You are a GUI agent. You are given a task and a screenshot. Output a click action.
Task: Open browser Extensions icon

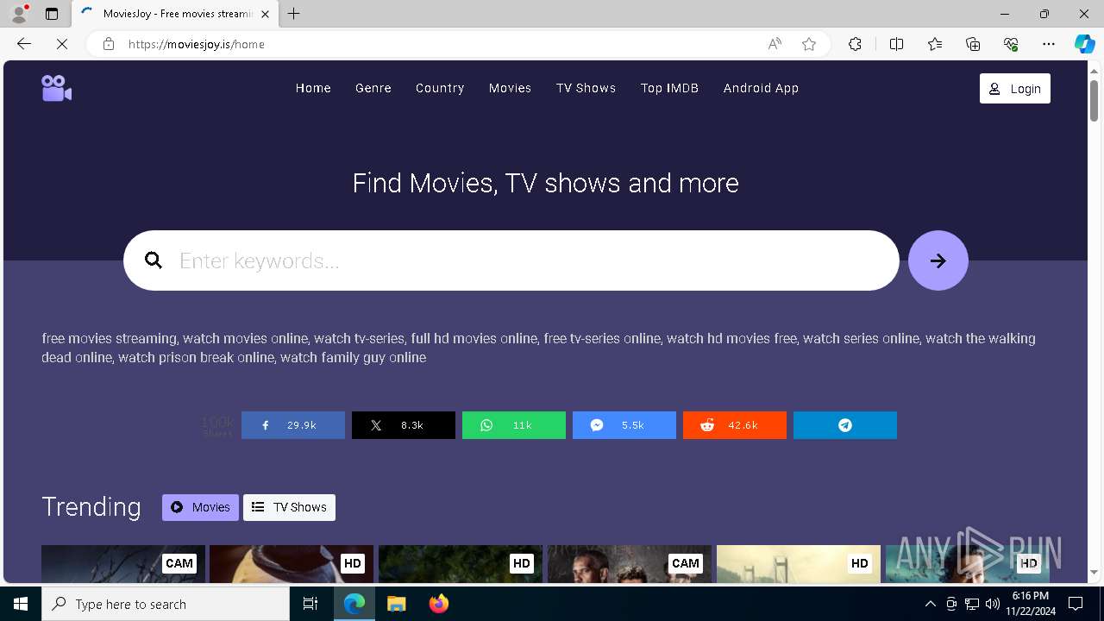point(855,44)
